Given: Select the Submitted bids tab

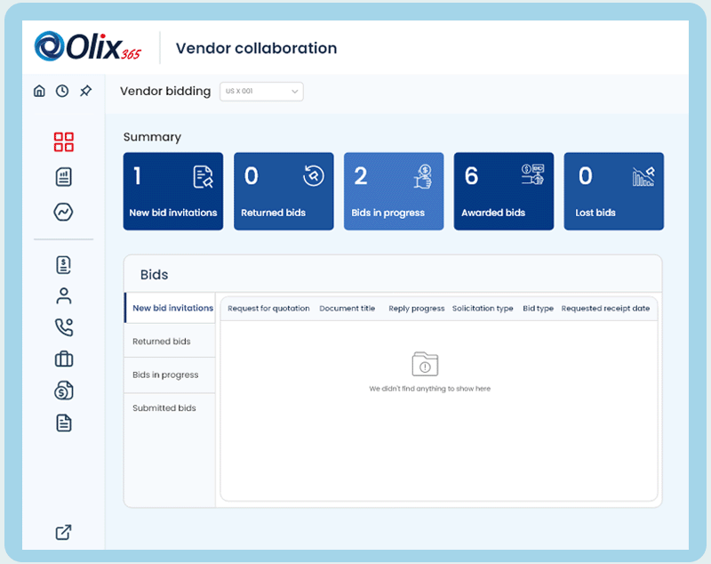Looking at the screenshot, I should point(164,407).
